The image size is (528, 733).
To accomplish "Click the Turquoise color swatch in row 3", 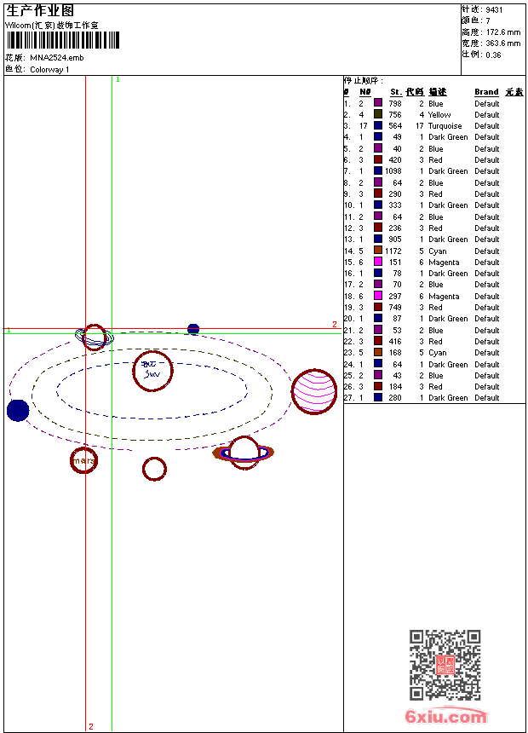I will tap(378, 125).
